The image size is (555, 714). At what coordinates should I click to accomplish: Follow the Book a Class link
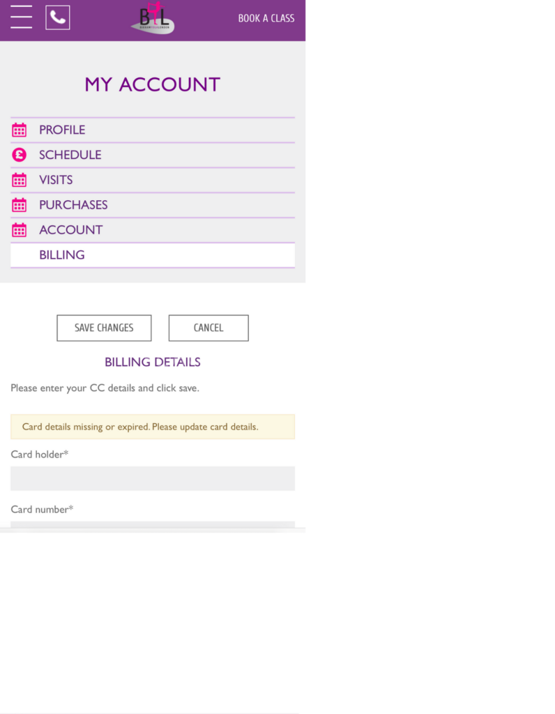(x=266, y=19)
